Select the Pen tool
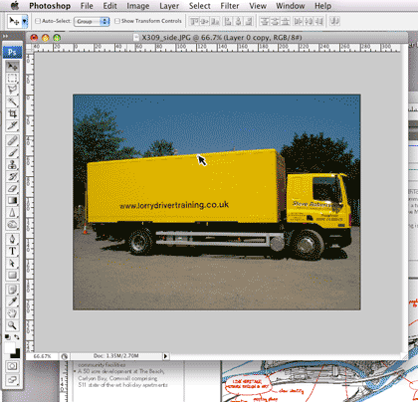This screenshot has width=418, height=402. tap(13, 239)
